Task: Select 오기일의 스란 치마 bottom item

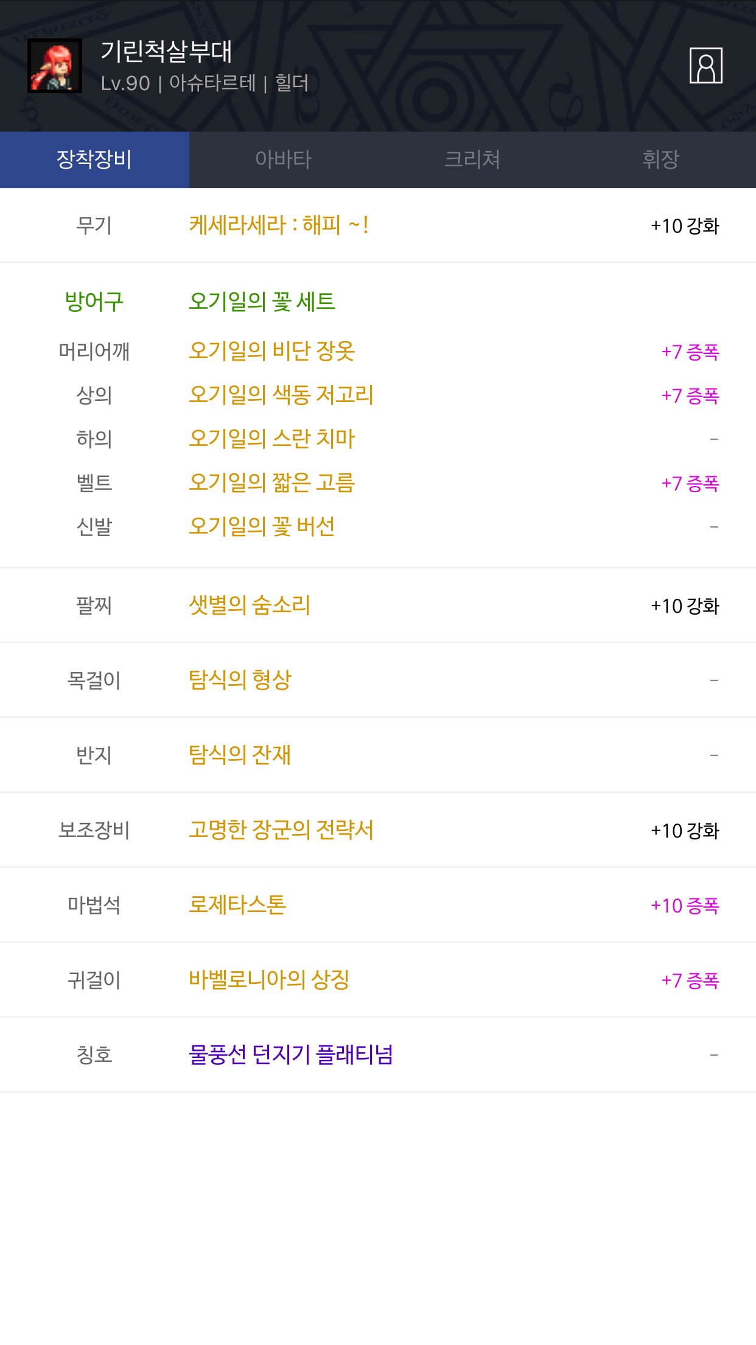Action: 271,439
